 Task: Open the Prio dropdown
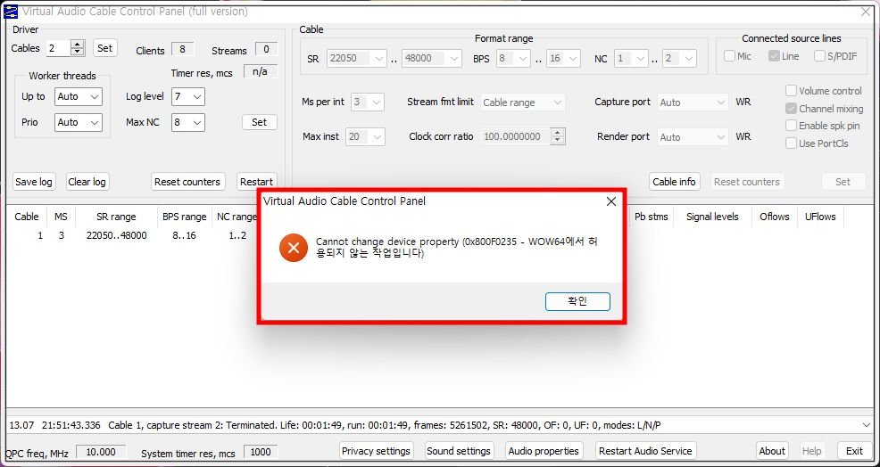pos(79,122)
